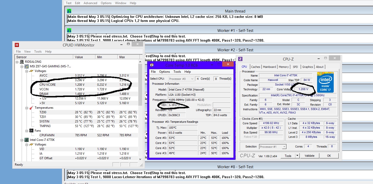The height and width of the screenshot is (184, 373).
Task: Switch to the Caches tab in CPU-Z
Action: point(255,67)
